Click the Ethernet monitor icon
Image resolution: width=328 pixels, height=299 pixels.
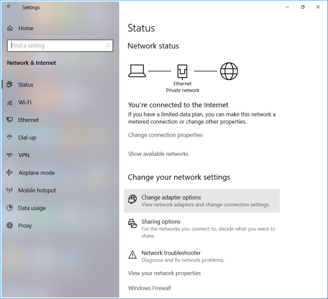[9, 120]
